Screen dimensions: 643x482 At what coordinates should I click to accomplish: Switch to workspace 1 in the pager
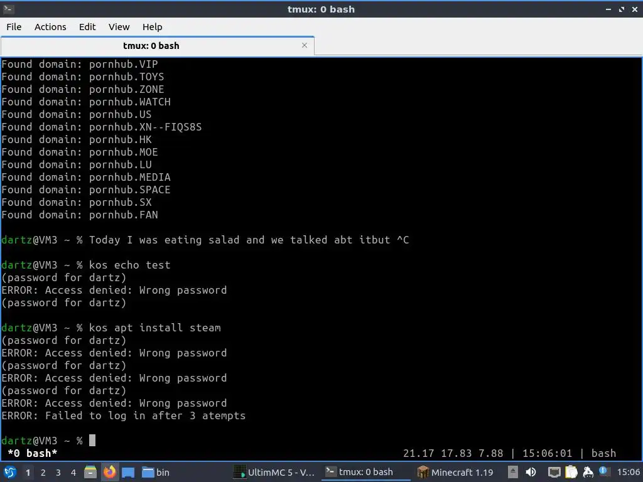[28, 473]
